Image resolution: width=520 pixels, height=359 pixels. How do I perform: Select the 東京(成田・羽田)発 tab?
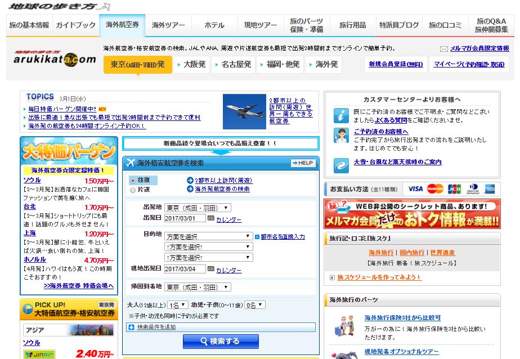(x=138, y=64)
